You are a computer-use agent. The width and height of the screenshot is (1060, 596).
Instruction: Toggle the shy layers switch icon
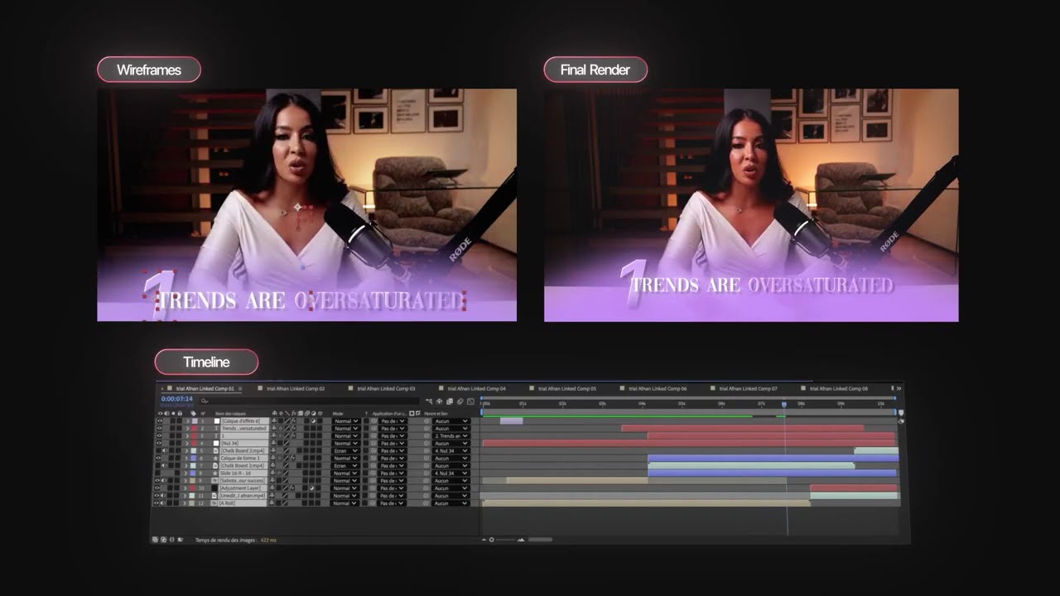[x=439, y=401]
